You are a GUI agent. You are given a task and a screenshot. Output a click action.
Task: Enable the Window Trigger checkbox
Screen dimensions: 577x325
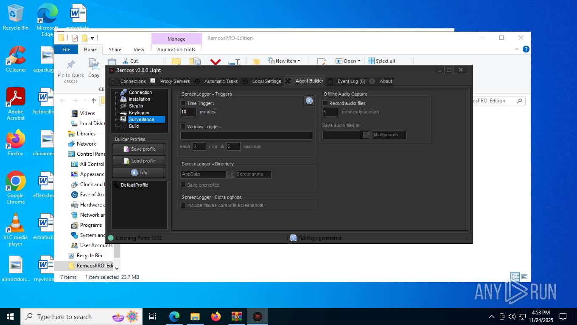click(183, 127)
